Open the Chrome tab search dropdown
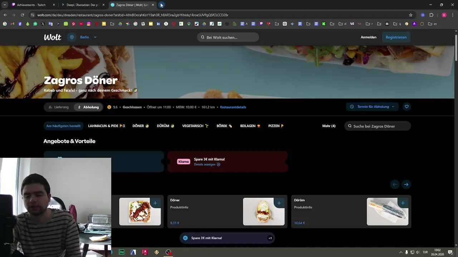Viewport: 458px width, 257px height. pos(5,5)
